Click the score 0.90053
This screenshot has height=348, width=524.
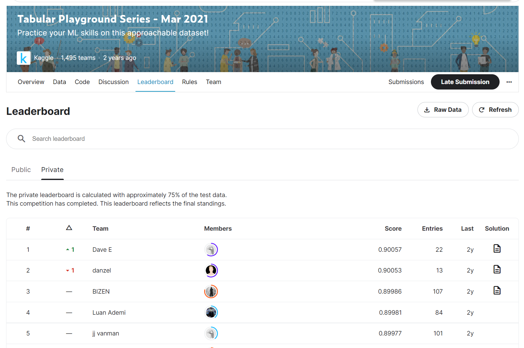coord(390,270)
